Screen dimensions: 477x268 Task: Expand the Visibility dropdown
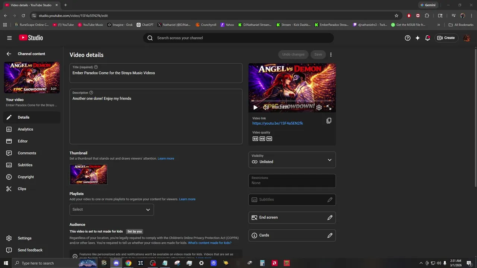(292, 160)
